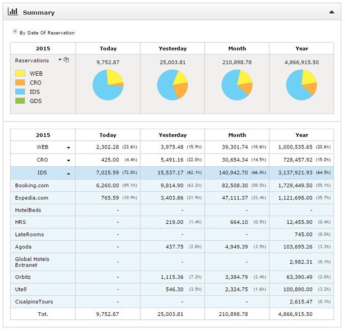This screenshot has width=345, height=331.
Task: Select the Expedia.com row label
Action: pos(32,198)
